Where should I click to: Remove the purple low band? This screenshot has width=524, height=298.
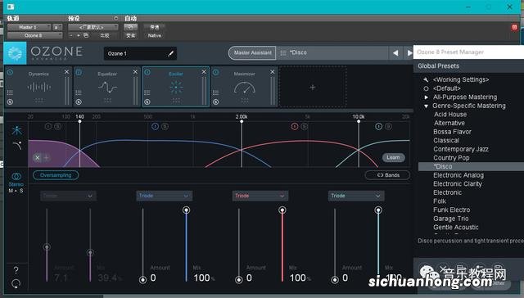click(x=38, y=158)
